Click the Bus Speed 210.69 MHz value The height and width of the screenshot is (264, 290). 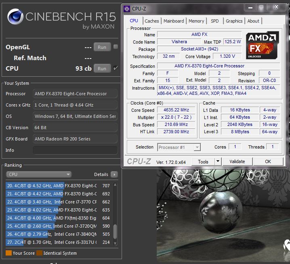(x=176, y=124)
